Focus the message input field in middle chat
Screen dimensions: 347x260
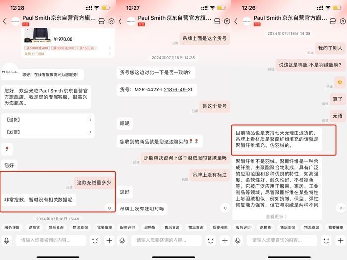point(167,240)
